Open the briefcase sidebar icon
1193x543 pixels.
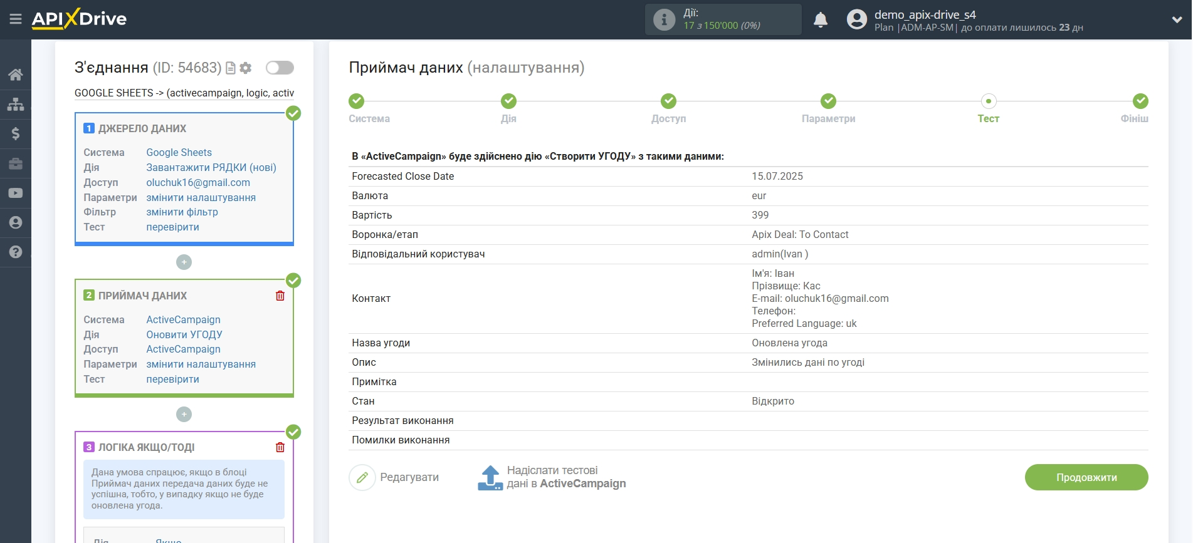click(x=16, y=163)
